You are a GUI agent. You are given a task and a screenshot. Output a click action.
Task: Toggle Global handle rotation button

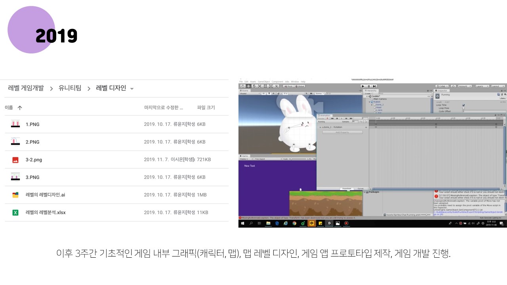point(300,86)
